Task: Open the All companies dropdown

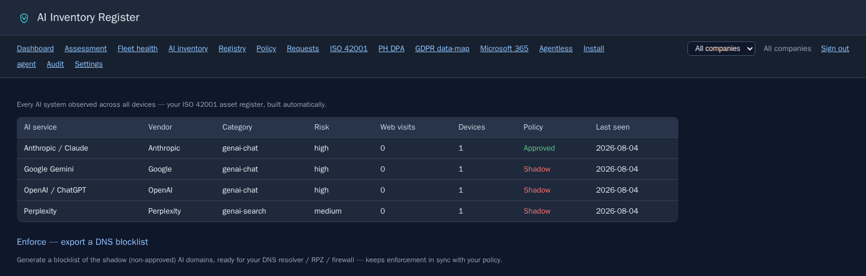Action: click(721, 49)
